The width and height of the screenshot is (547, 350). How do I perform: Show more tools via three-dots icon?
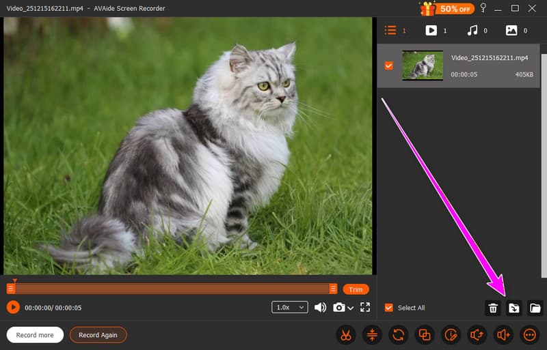(529, 335)
